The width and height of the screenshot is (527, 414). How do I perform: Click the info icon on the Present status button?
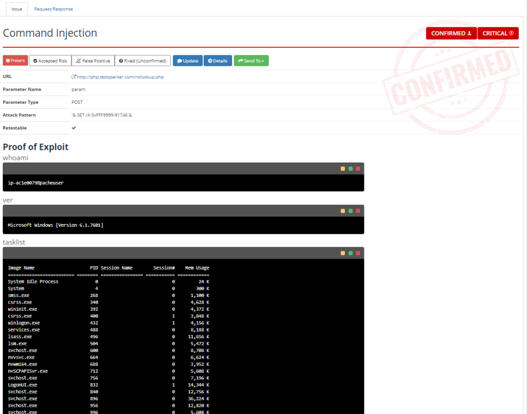pos(8,60)
